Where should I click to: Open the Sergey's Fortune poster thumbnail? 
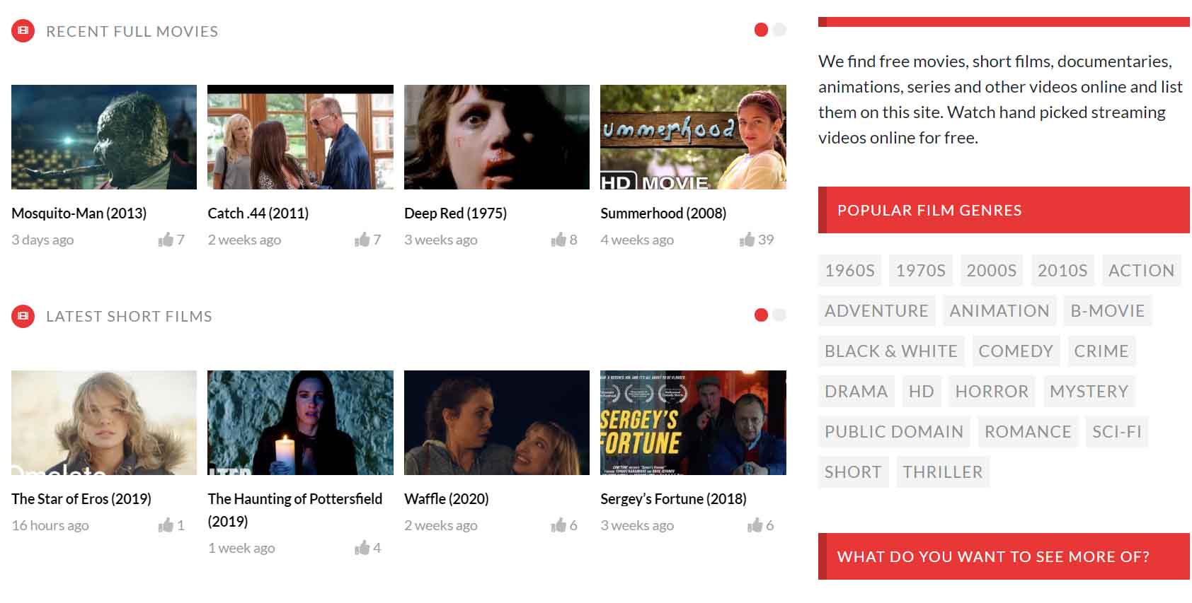click(x=693, y=423)
